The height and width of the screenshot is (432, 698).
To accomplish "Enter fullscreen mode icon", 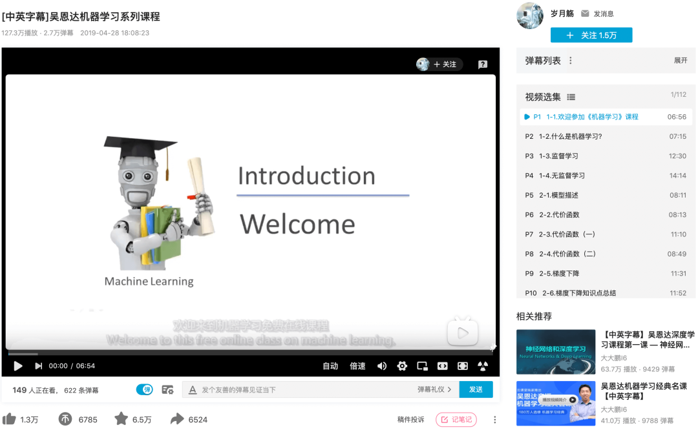I will [x=483, y=365].
